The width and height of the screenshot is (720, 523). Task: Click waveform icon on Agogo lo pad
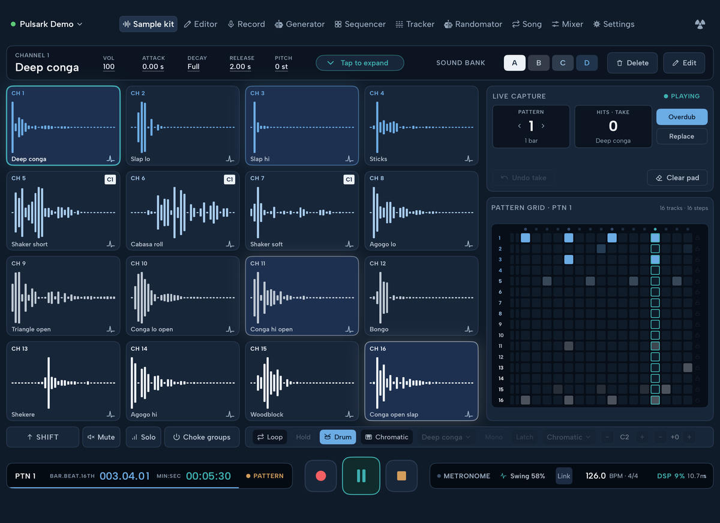coord(469,244)
